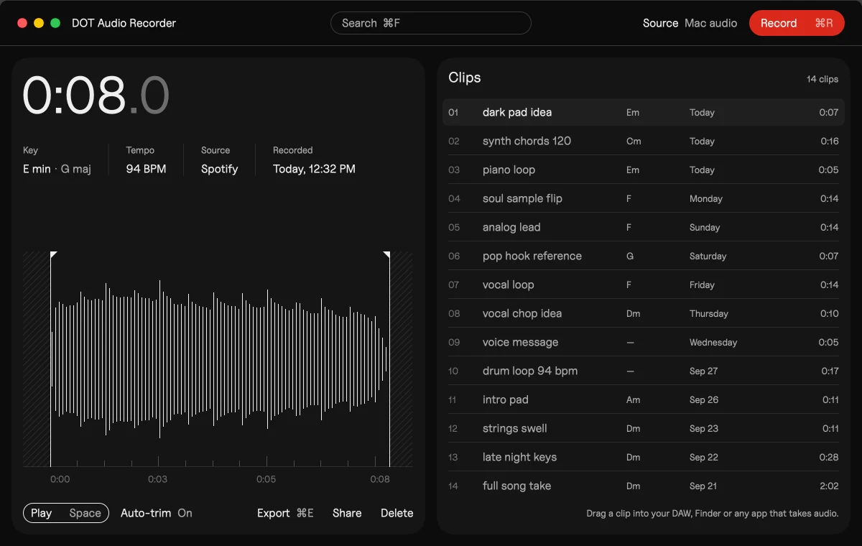Image resolution: width=862 pixels, height=546 pixels.
Task: Click the "E min" key value
Action: point(37,169)
